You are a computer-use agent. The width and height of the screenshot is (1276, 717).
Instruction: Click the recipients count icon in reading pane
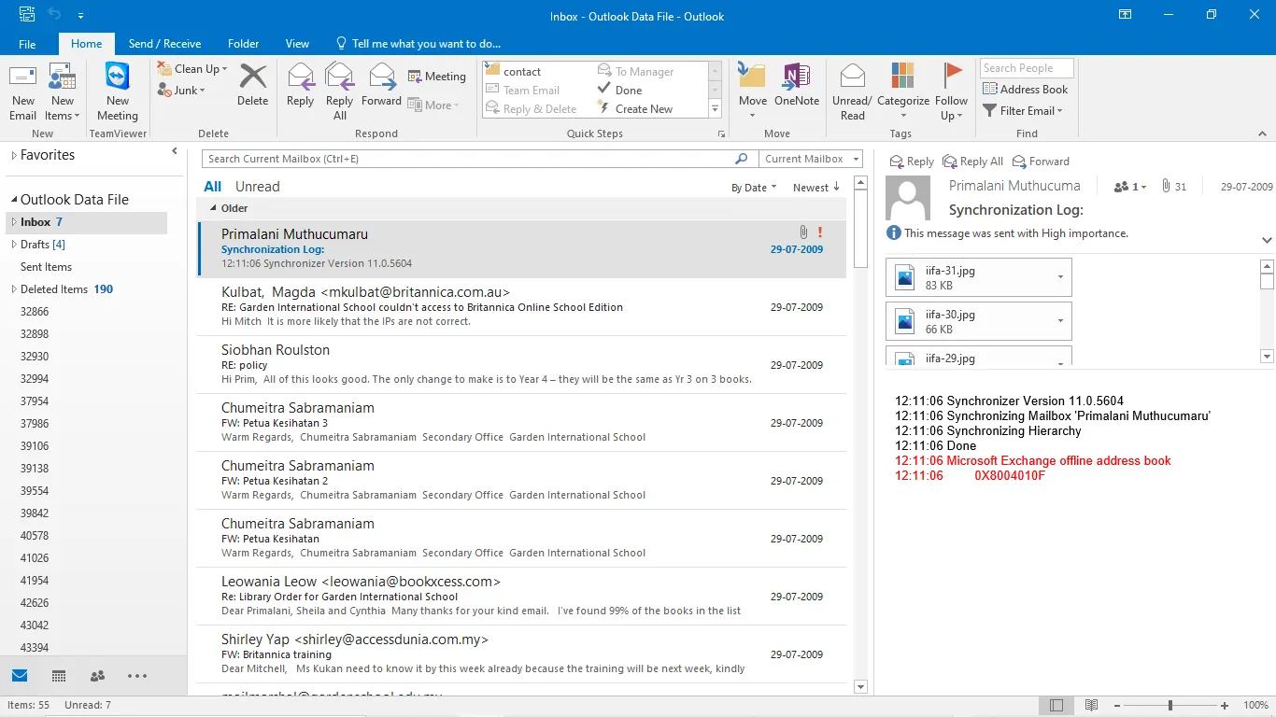(x=1129, y=187)
